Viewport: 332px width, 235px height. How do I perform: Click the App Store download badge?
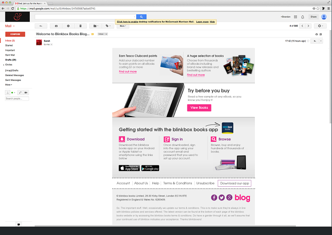129,168
